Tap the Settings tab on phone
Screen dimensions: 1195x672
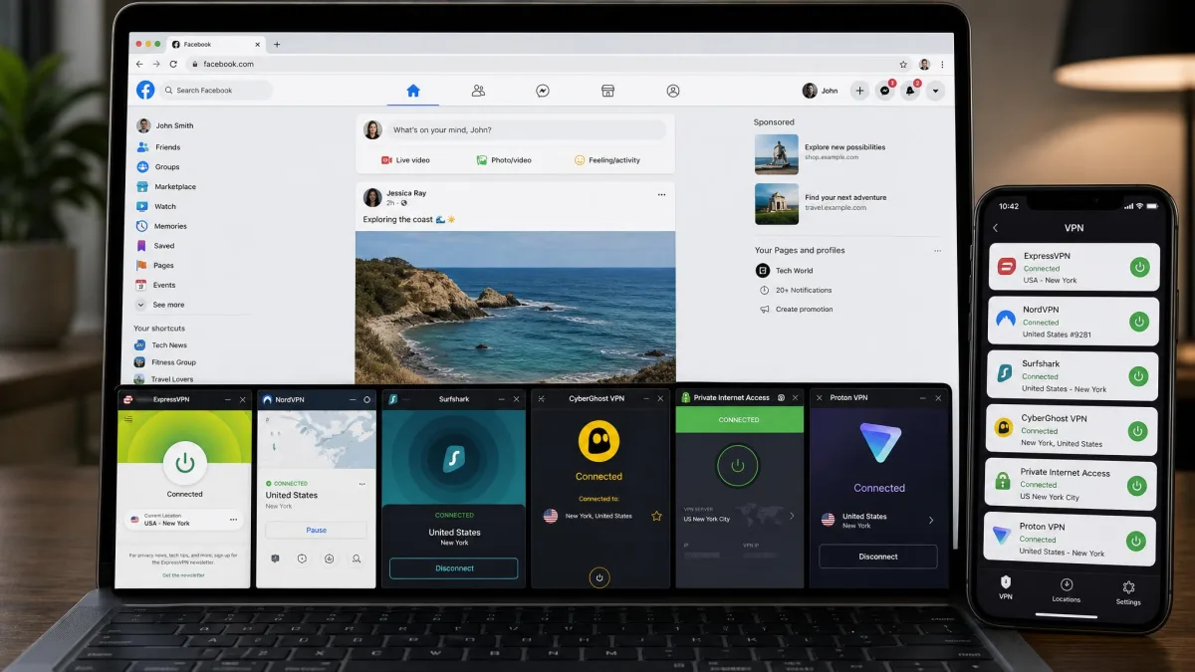1128,592
